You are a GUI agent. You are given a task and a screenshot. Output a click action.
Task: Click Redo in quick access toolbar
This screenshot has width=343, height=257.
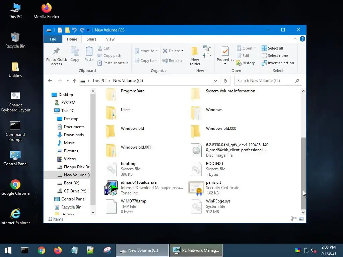point(82,30)
